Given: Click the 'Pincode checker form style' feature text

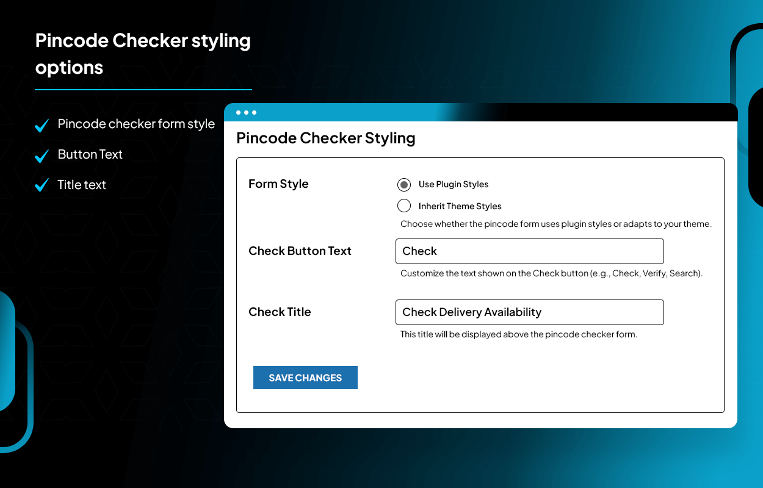Looking at the screenshot, I should click(136, 124).
